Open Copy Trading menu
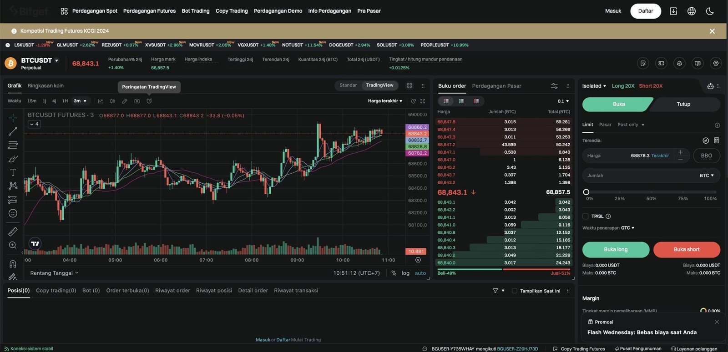This screenshot has width=728, height=352. pyautogui.click(x=232, y=11)
